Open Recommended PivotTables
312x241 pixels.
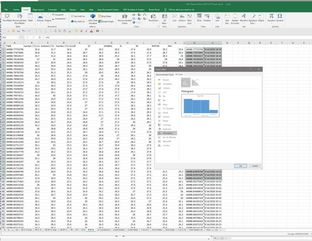tap(19, 19)
